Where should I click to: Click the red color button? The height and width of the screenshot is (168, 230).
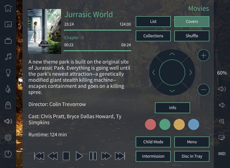coord(150,124)
